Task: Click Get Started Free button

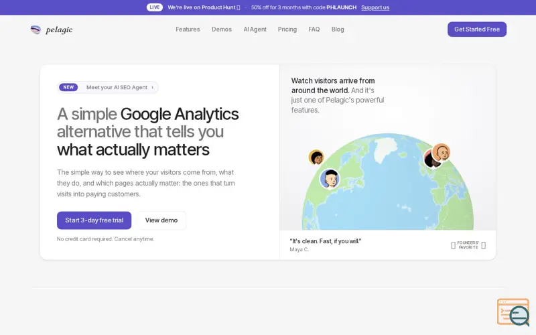Action: point(477,29)
